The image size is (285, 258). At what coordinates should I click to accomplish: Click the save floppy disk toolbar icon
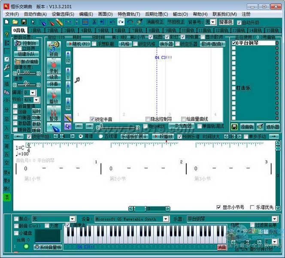tap(24, 22)
